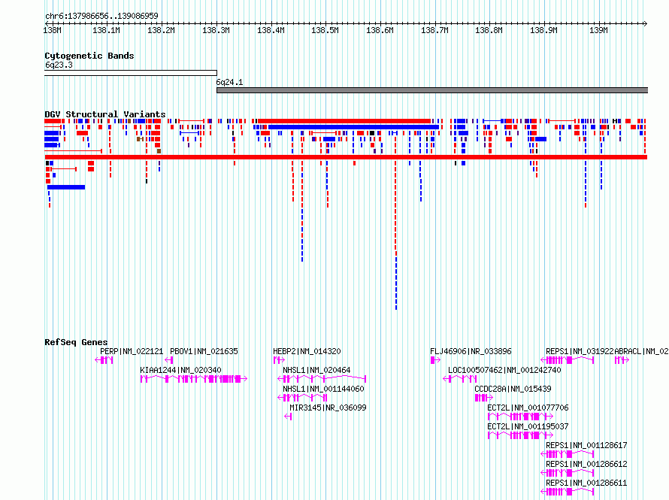Screen dimensions: 669x500
Task: Click the magenta FLJ46906 gene glyph
Action: pos(435,360)
